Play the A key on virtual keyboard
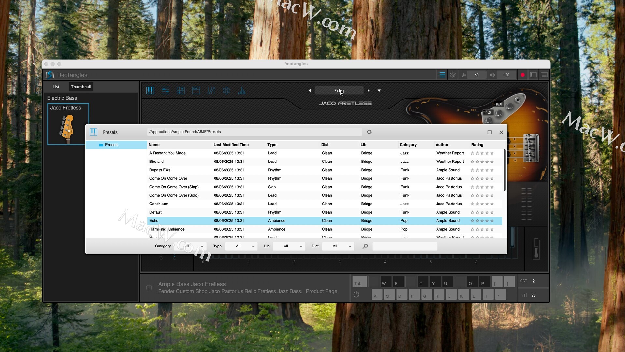 click(377, 294)
